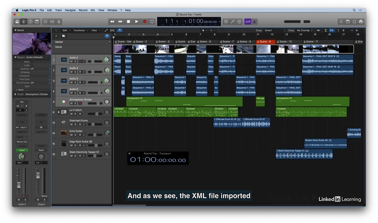Image resolution: width=378 pixels, height=223 pixels.
Task: Open the List Editors icon
Action: pyautogui.click(x=341, y=22)
